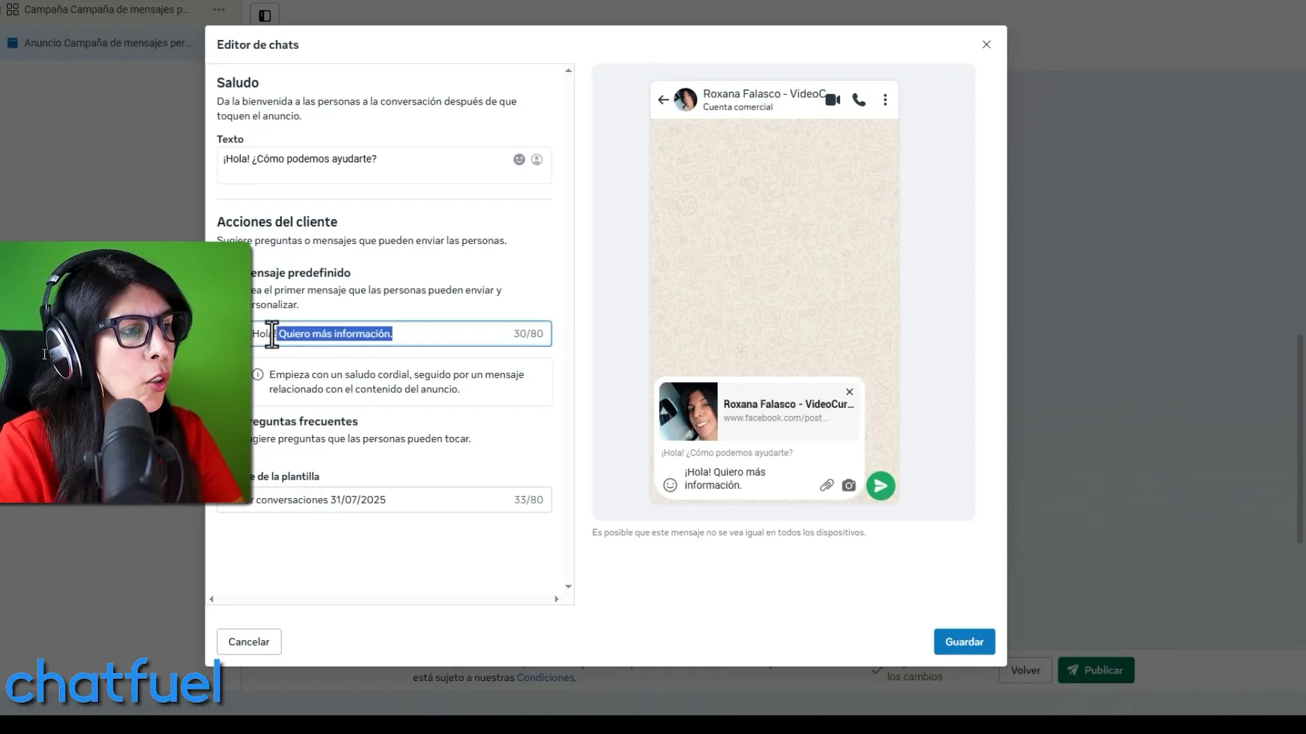Open personalization icon in Saludo text field
This screenshot has width=1306, height=734.
[x=537, y=159]
